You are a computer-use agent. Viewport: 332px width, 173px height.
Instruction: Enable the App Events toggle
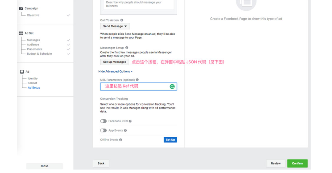click(103, 130)
